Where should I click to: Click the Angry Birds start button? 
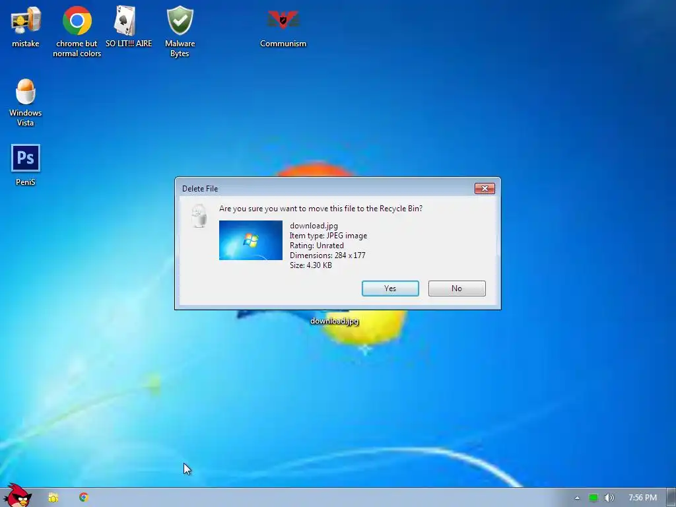(17, 496)
